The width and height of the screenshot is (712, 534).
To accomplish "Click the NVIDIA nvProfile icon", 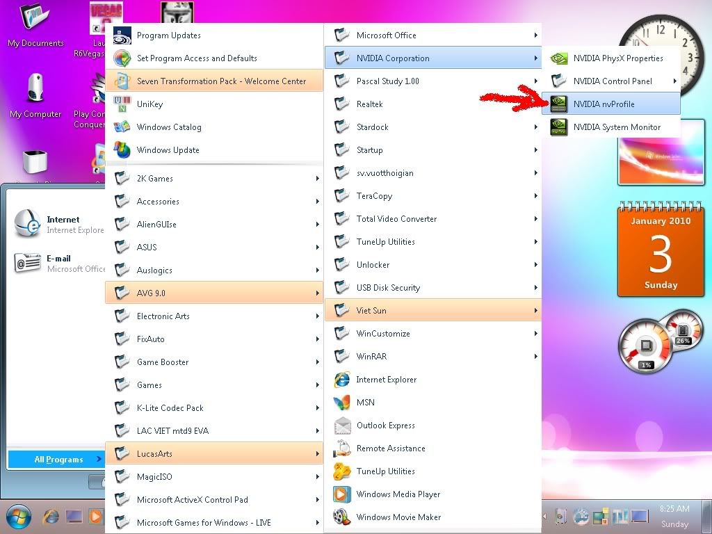I will (x=558, y=104).
